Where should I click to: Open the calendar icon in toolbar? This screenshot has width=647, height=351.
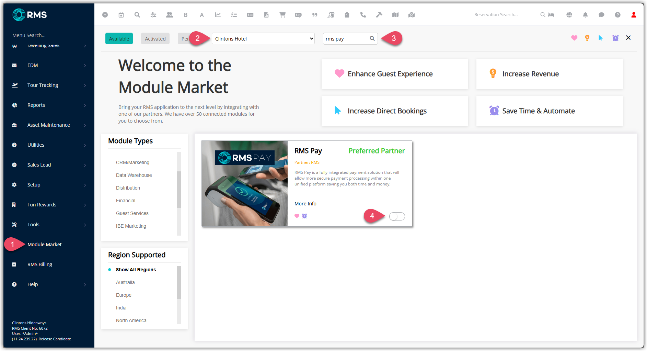coord(121,15)
